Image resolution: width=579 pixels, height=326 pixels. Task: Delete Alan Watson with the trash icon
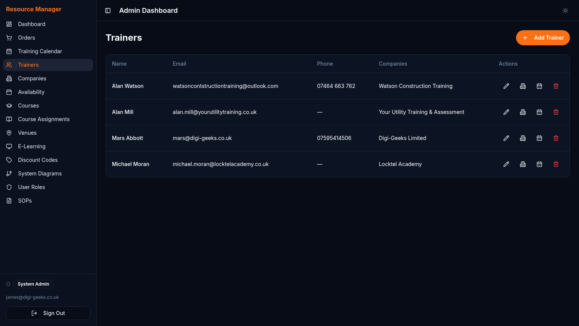[556, 86]
